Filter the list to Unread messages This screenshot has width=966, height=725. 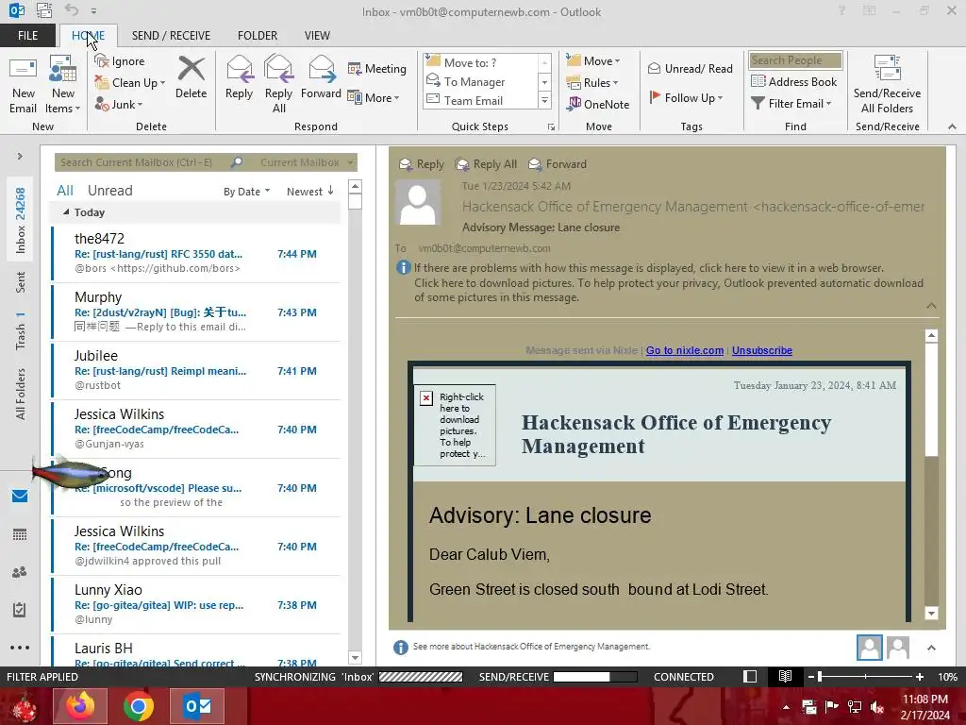click(x=109, y=191)
